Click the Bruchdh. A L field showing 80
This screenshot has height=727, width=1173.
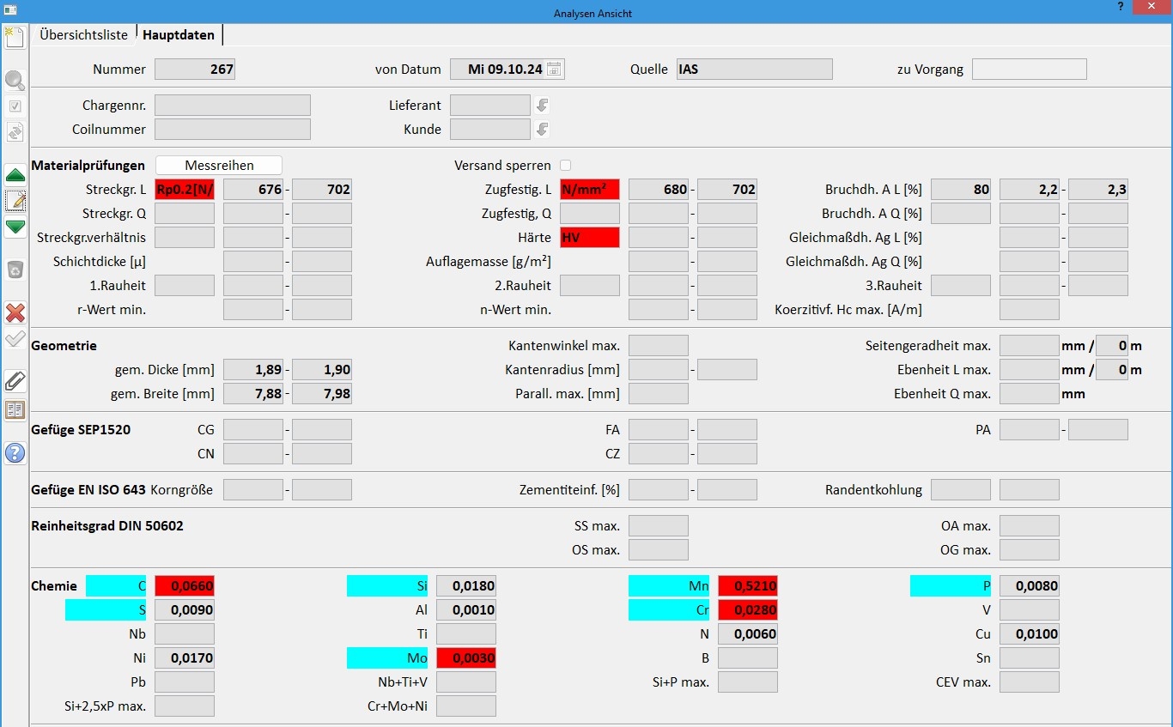coord(961,190)
